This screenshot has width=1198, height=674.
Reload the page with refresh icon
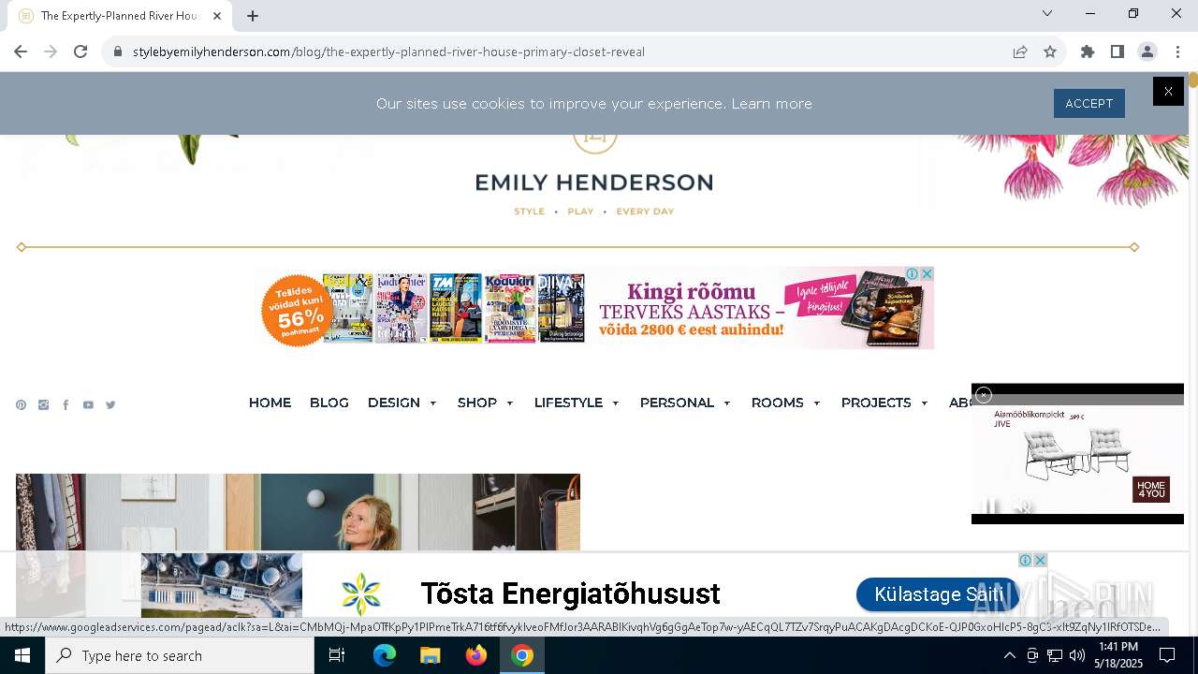[80, 51]
